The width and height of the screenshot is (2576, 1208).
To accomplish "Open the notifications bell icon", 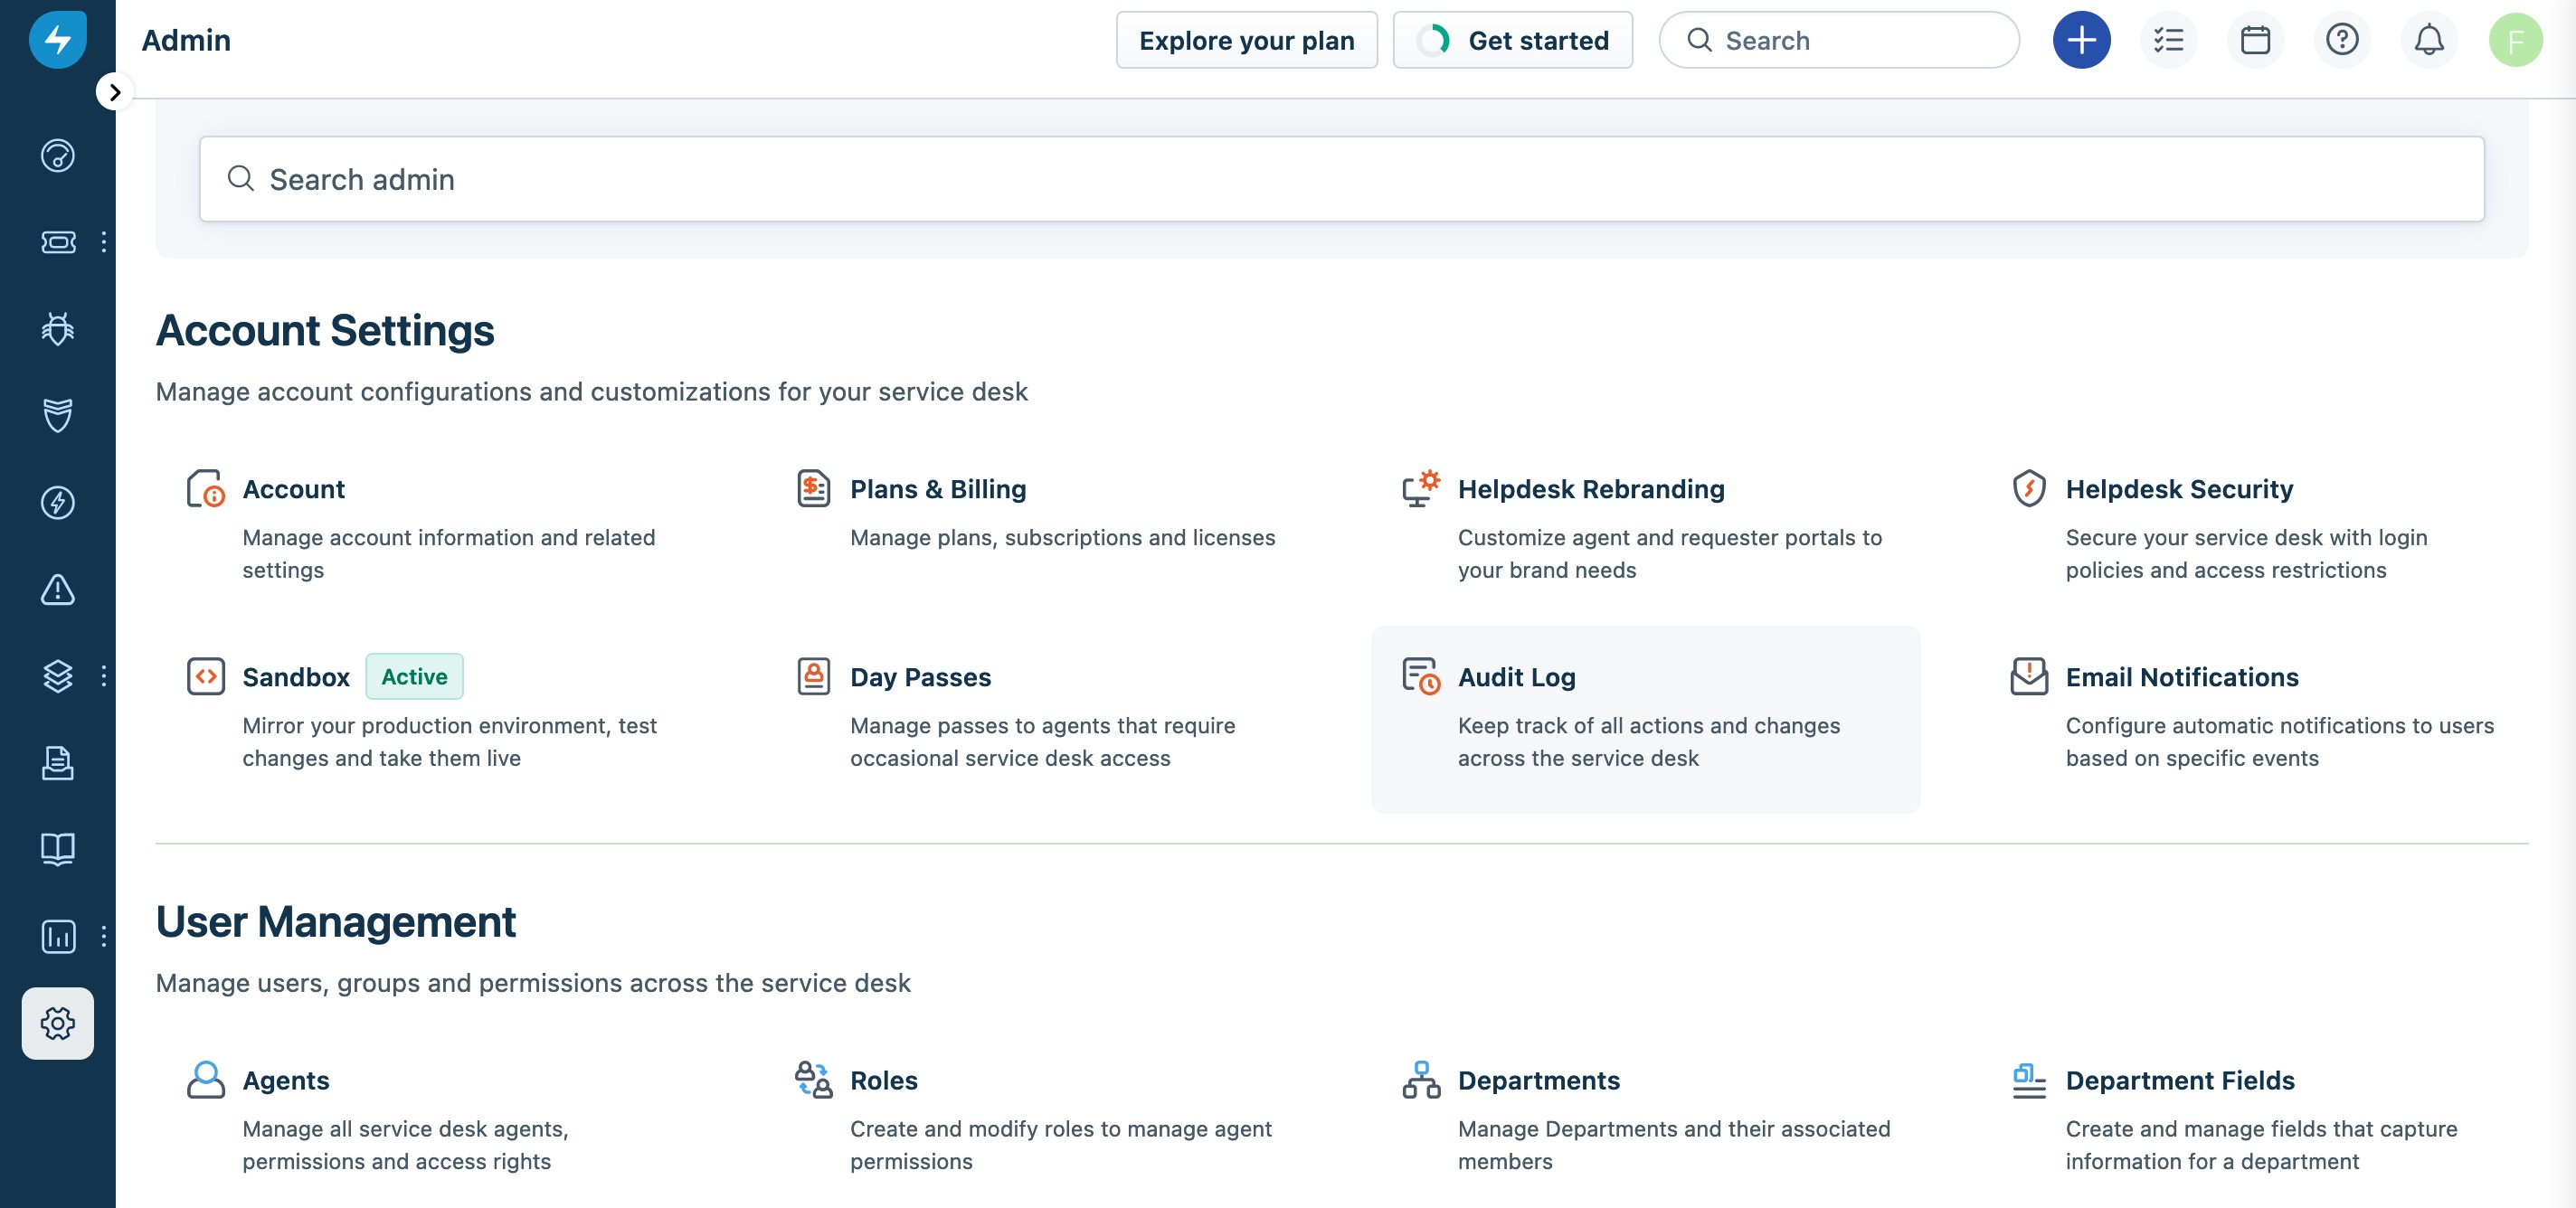I will click(x=2429, y=40).
